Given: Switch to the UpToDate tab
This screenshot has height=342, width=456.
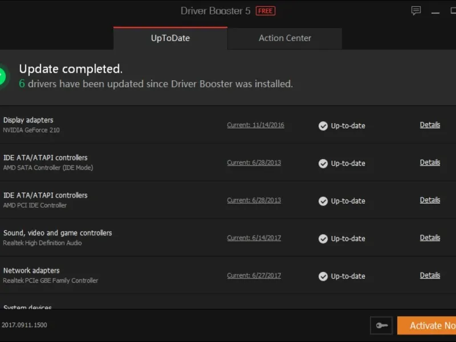Looking at the screenshot, I should pos(170,38).
